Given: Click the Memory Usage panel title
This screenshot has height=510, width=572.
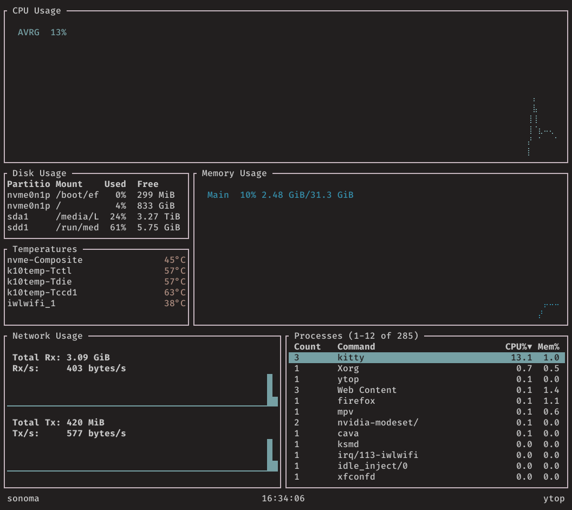Looking at the screenshot, I should click(234, 173).
